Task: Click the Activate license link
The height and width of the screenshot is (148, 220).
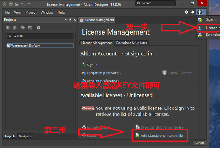Action: (x=99, y=127)
